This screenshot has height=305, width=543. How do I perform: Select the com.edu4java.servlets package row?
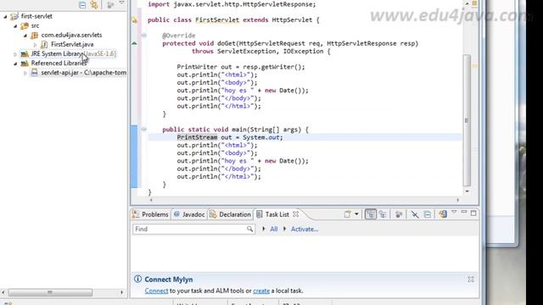click(x=71, y=35)
